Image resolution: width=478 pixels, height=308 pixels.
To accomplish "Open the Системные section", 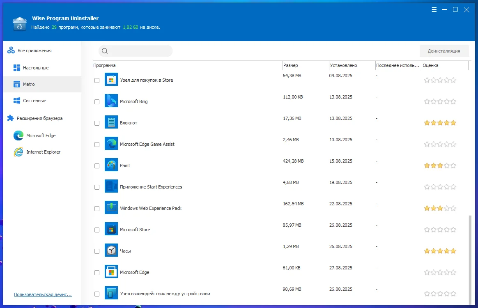I will coord(34,101).
